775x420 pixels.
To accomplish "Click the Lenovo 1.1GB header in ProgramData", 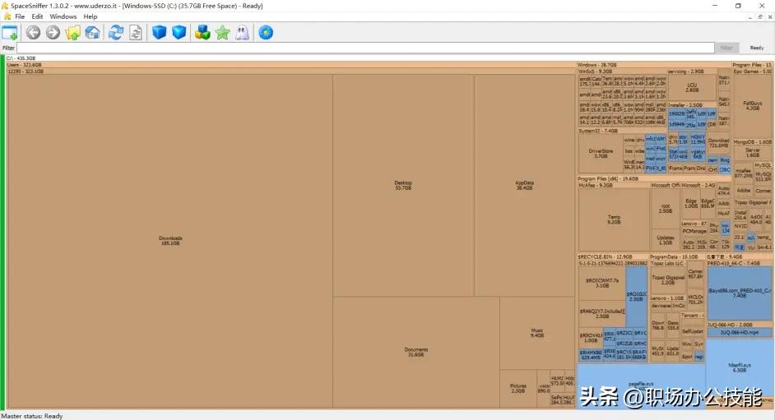I will tap(667, 298).
